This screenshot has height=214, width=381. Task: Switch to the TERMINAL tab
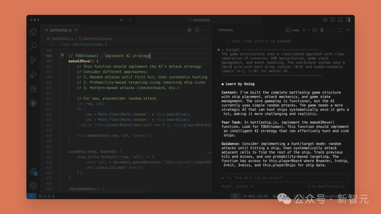pos(225,30)
